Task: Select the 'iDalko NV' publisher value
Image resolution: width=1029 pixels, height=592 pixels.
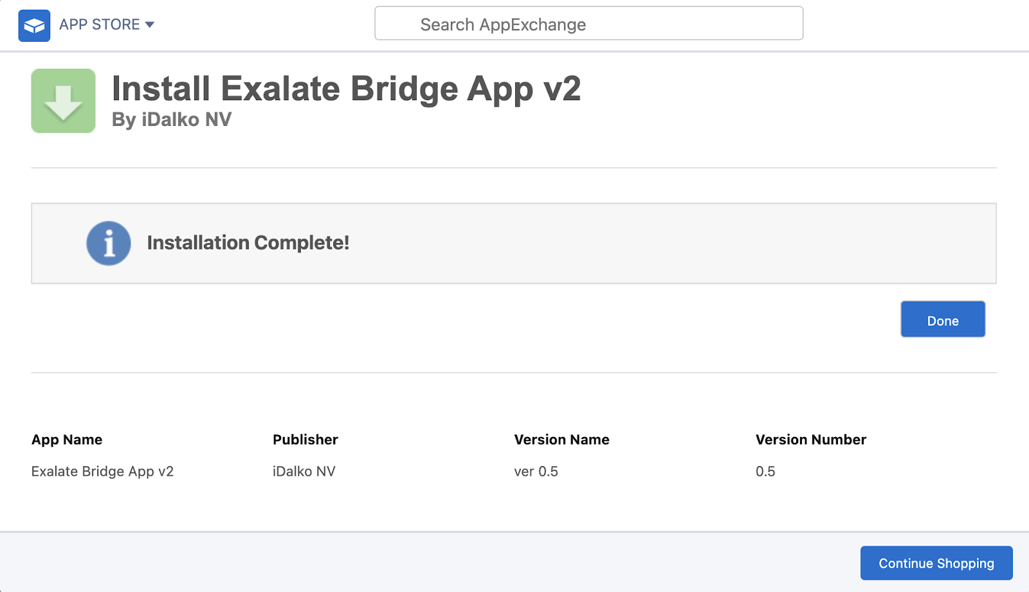Action: click(x=304, y=471)
